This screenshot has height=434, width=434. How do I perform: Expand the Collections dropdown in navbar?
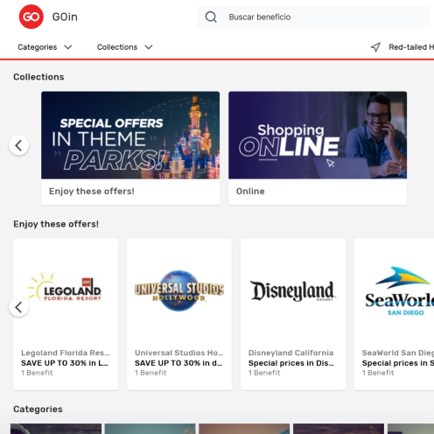click(x=125, y=47)
